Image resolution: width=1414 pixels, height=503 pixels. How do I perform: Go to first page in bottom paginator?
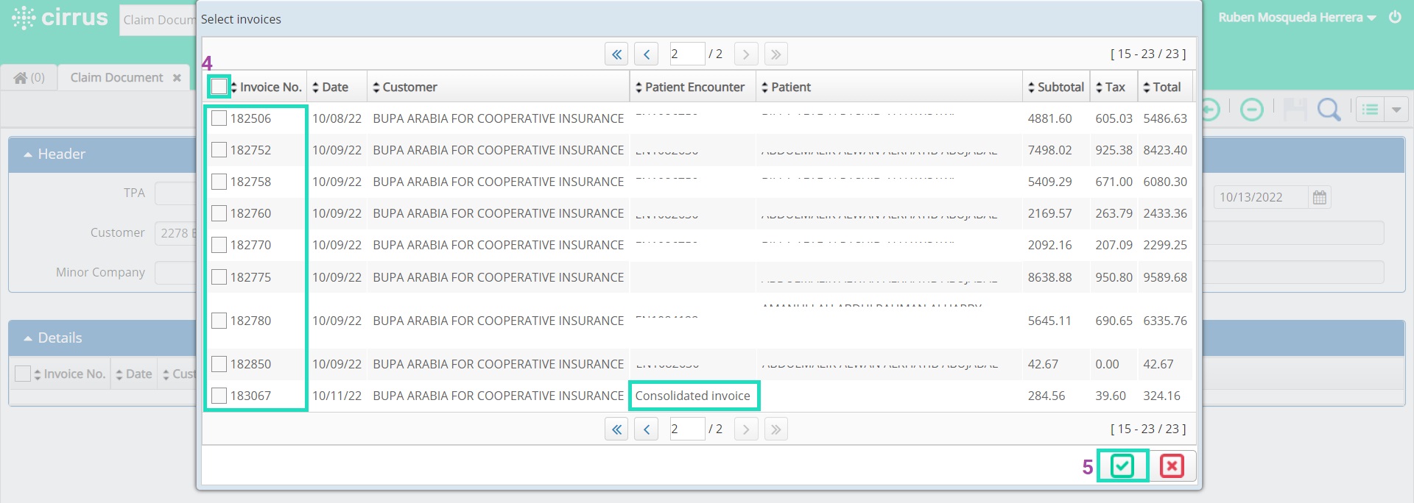pos(616,429)
